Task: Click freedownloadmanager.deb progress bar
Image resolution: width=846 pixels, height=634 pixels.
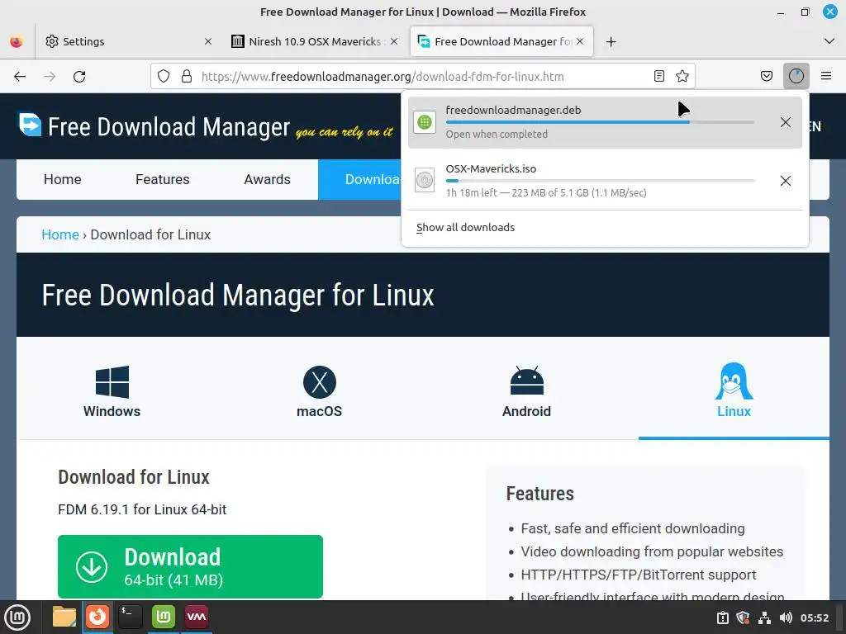Action: tap(600, 122)
